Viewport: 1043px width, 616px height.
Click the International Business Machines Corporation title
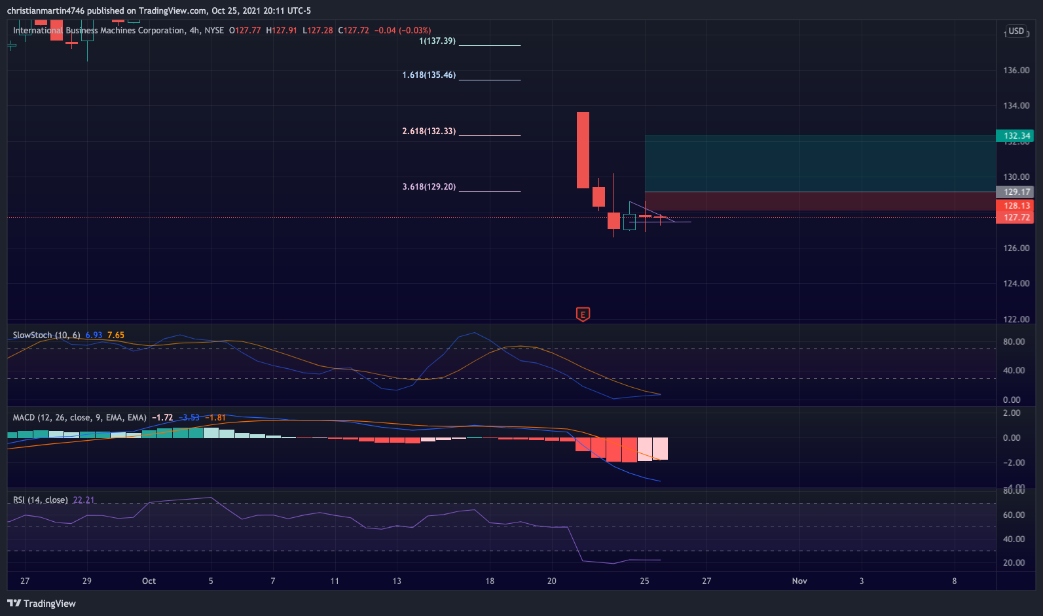point(99,30)
